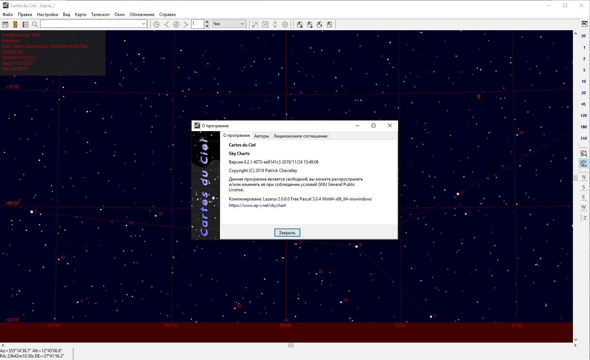This screenshot has height=360, width=590.
Task: Step time backward with left arrow
Action: pyautogui.click(x=166, y=25)
